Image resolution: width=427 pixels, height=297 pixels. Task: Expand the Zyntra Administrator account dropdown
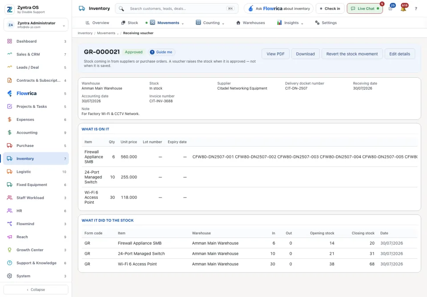64,26
